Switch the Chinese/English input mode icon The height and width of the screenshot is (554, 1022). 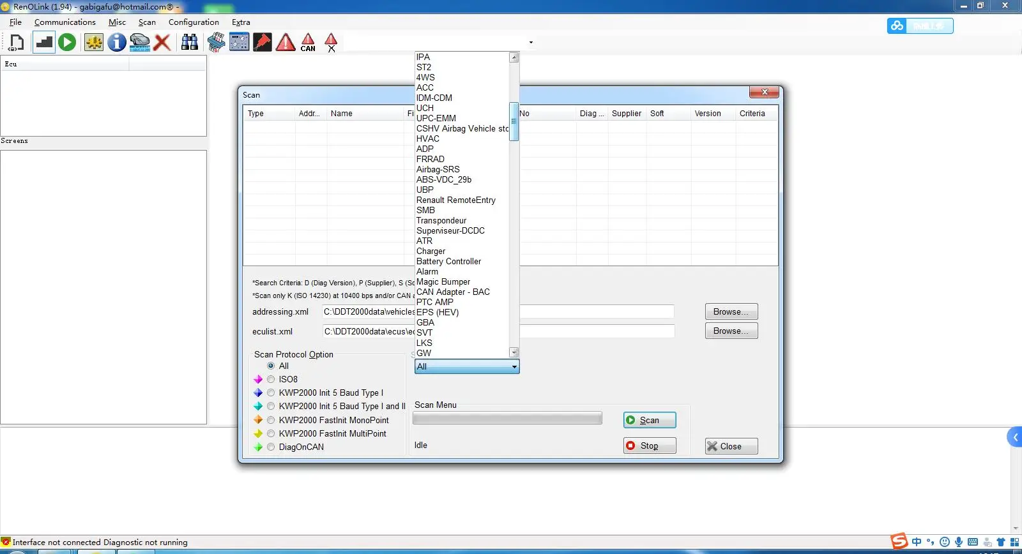pos(917,542)
